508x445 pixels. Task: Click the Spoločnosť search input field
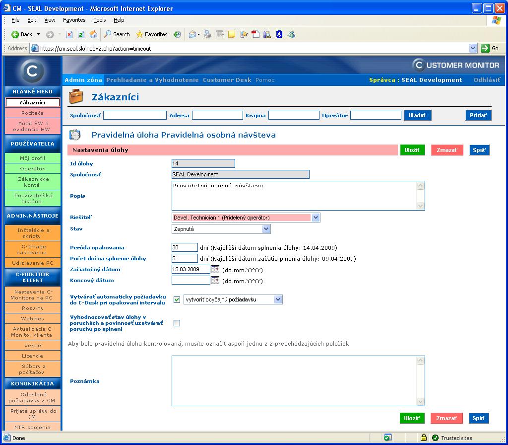click(135, 115)
